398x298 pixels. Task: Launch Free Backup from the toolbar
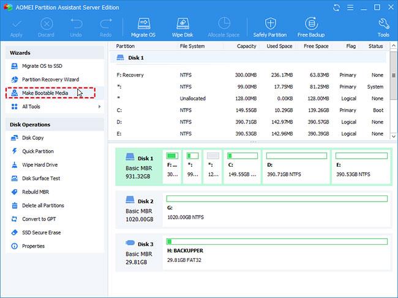click(311, 27)
